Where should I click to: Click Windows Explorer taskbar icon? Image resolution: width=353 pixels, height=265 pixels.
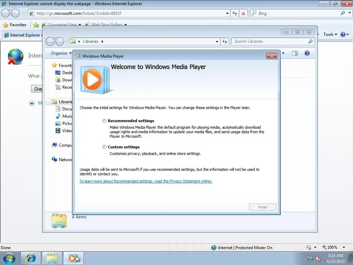[x=52, y=258]
